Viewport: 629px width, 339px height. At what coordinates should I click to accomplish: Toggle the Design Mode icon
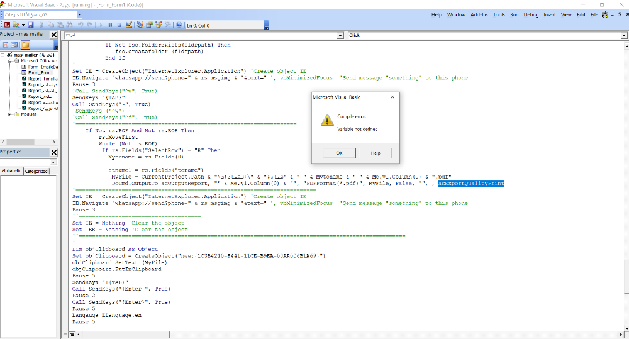pyautogui.click(x=129, y=25)
